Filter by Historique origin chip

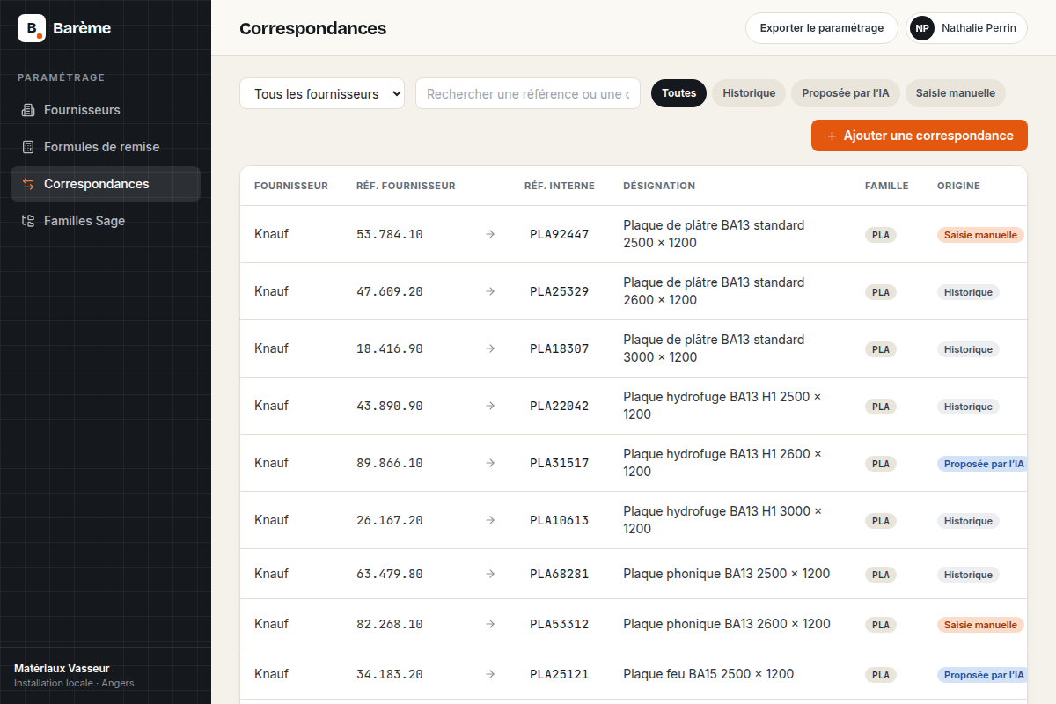point(749,93)
